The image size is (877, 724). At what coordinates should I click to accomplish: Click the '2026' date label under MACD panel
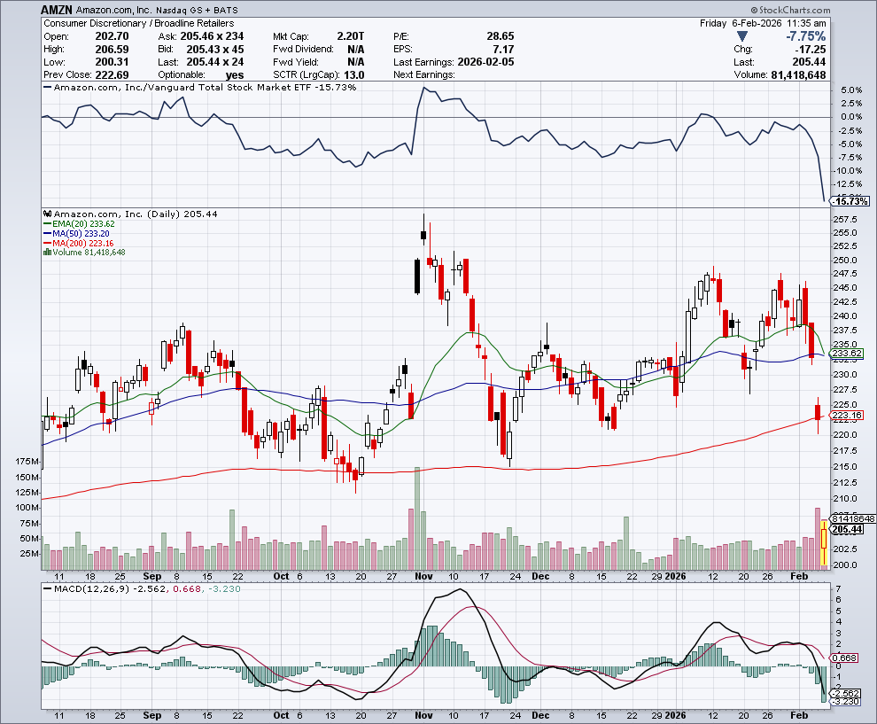click(675, 716)
